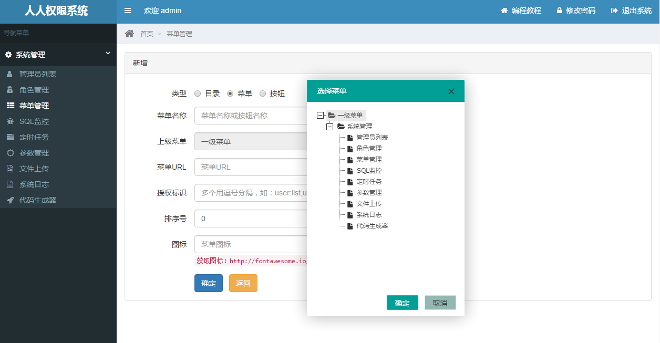The height and width of the screenshot is (343, 660).
Task: Click the 编程教程 home icon
Action: (x=504, y=11)
